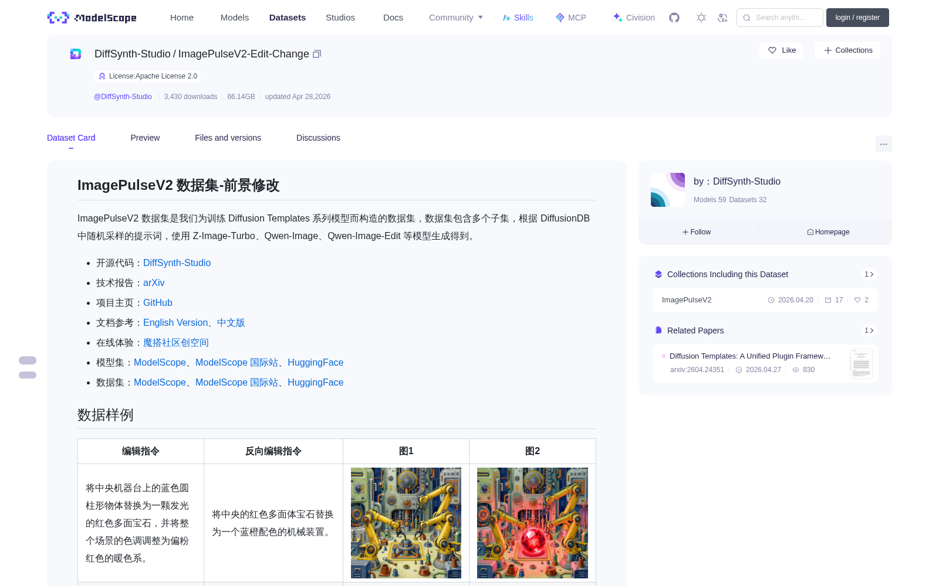Viewport: 939px width, 586px height.
Task: Open the Models section
Action: click(x=235, y=18)
